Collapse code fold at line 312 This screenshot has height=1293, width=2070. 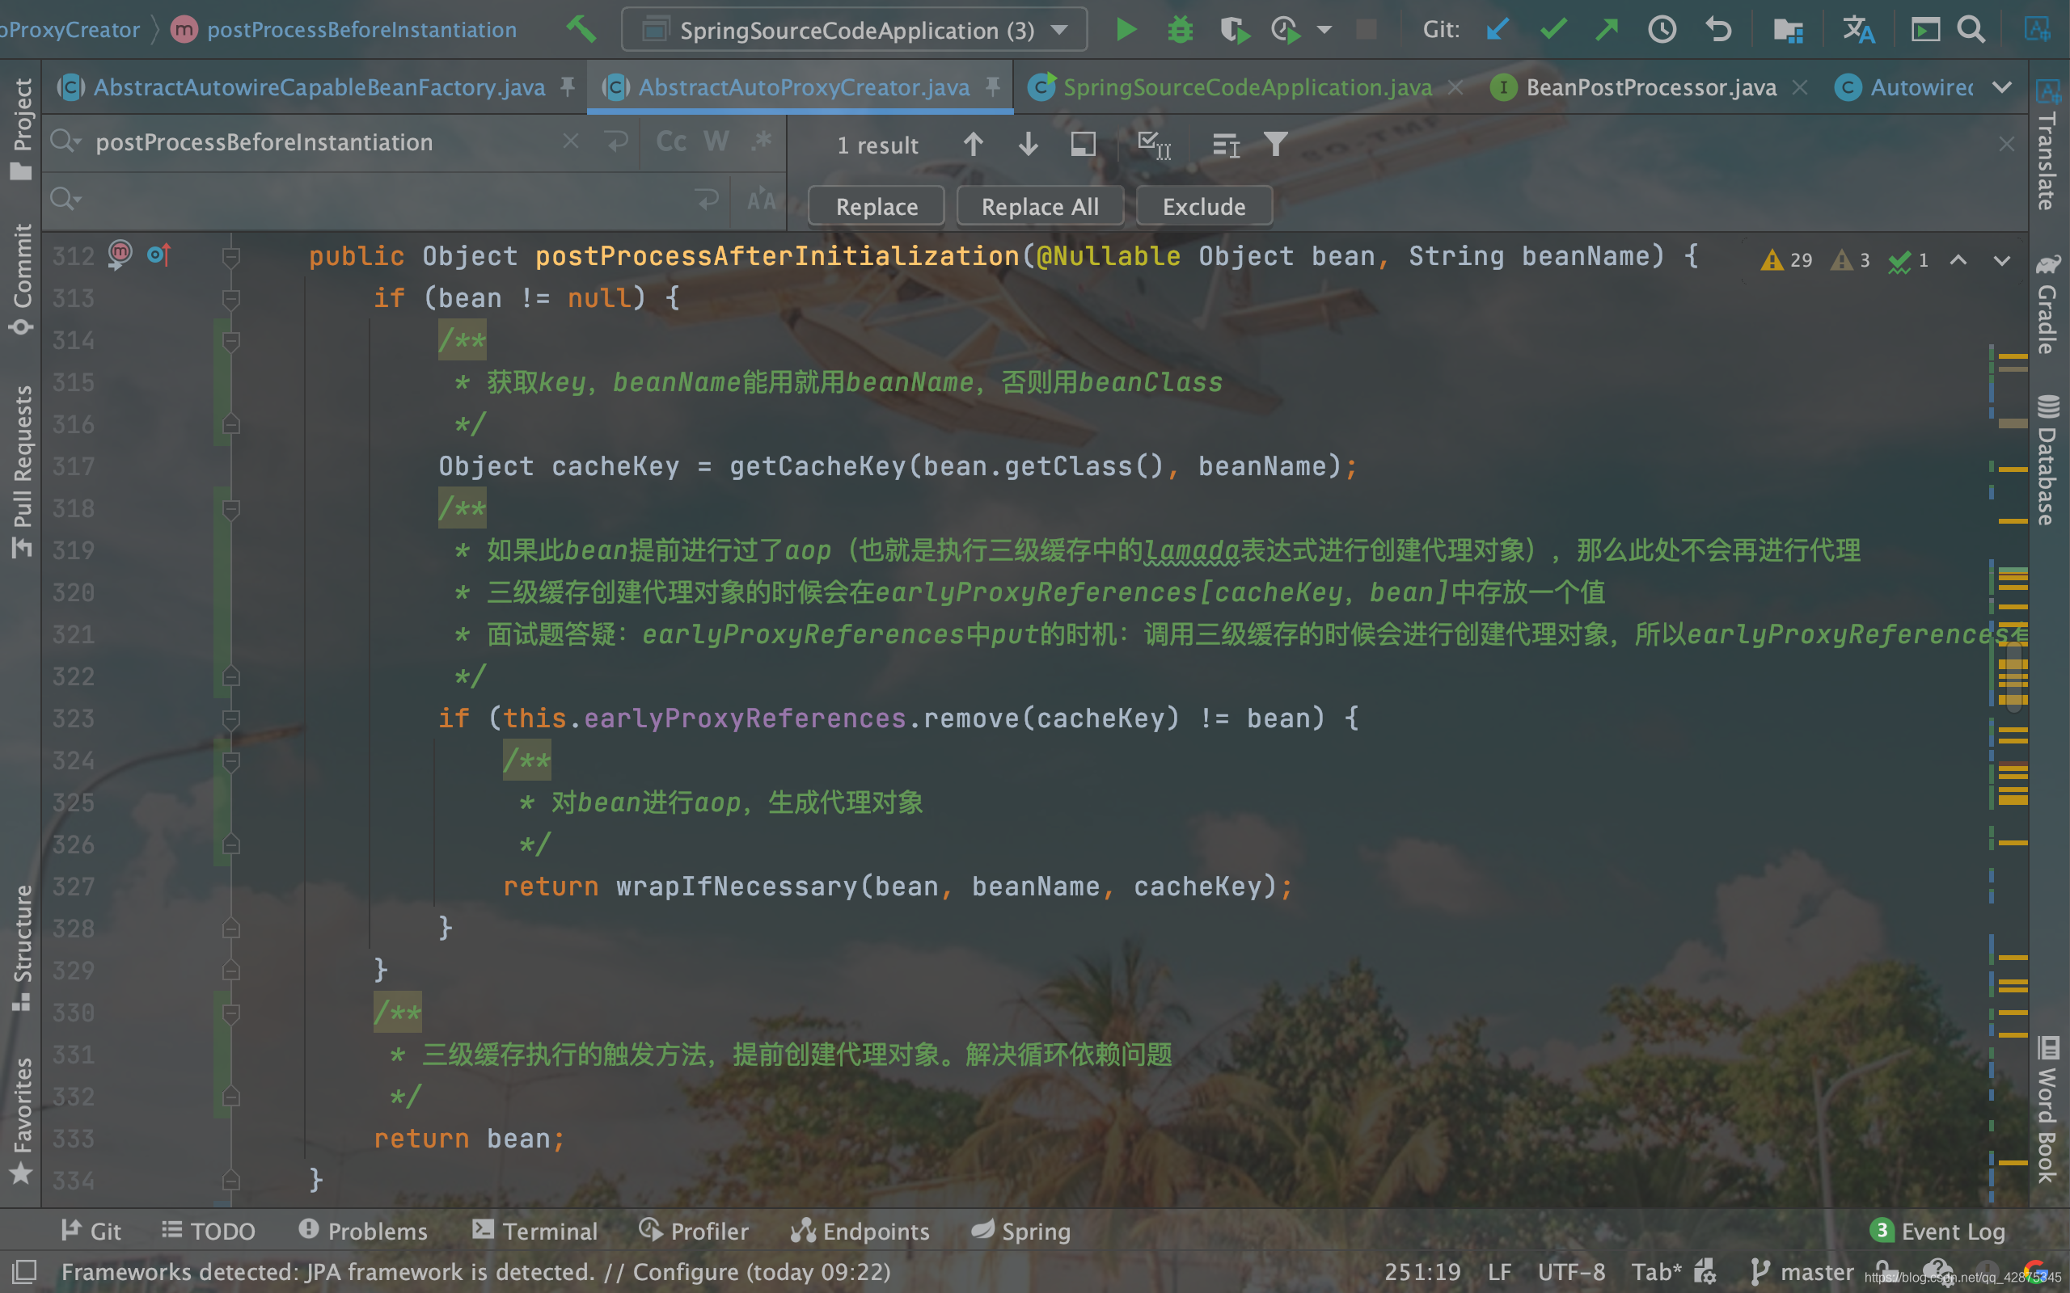(x=230, y=256)
